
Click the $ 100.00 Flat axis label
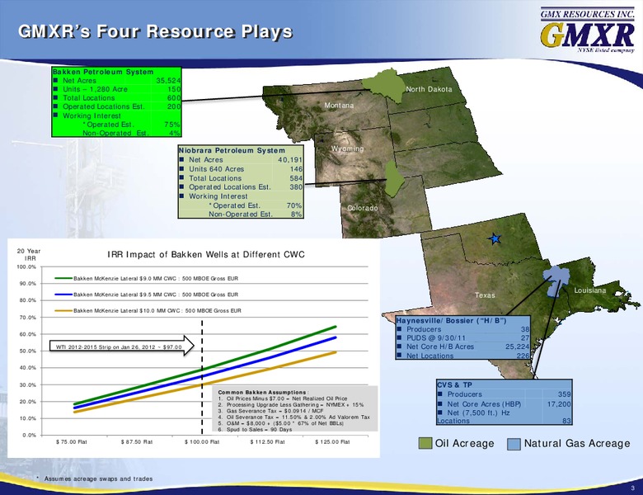point(202,442)
